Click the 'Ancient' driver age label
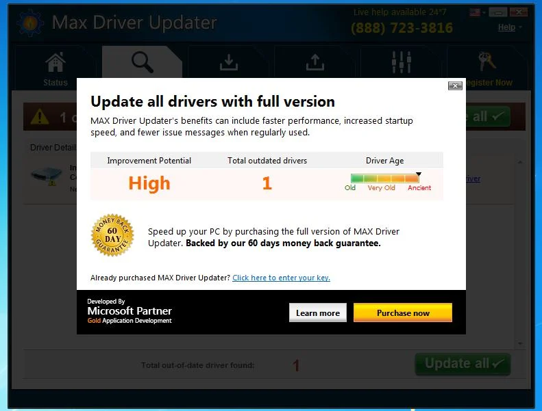542x411 pixels. 419,188
